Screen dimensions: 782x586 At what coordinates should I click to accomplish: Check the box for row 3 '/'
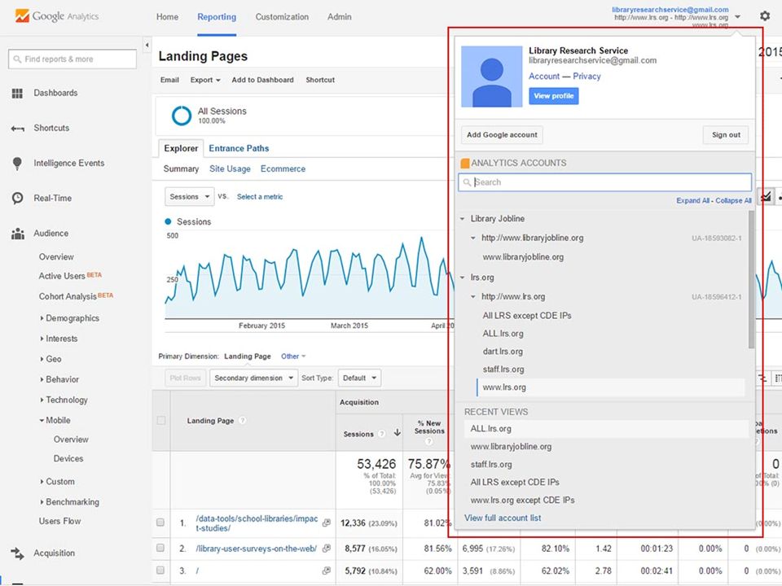pyautogui.click(x=160, y=570)
